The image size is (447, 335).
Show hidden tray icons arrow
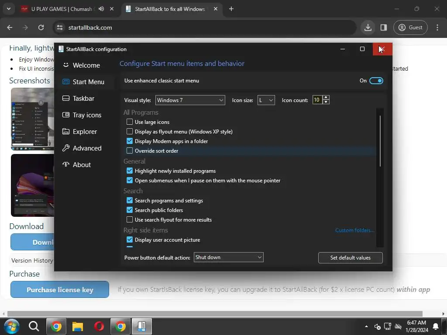(x=366, y=326)
